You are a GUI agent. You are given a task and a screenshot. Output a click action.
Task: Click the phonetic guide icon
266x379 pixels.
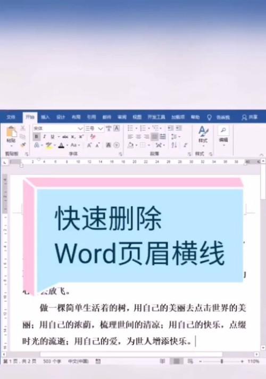pyautogui.click(x=109, y=128)
